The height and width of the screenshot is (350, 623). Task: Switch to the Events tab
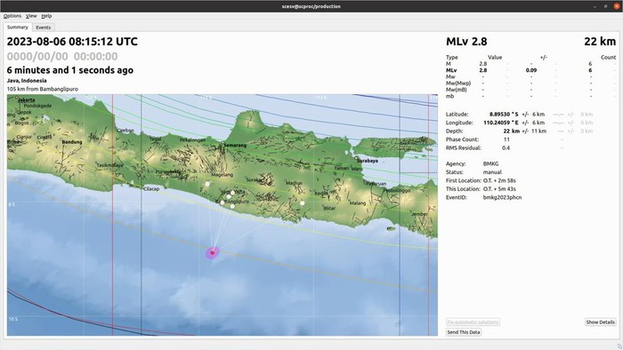44,28
